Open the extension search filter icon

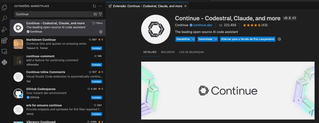100,14
